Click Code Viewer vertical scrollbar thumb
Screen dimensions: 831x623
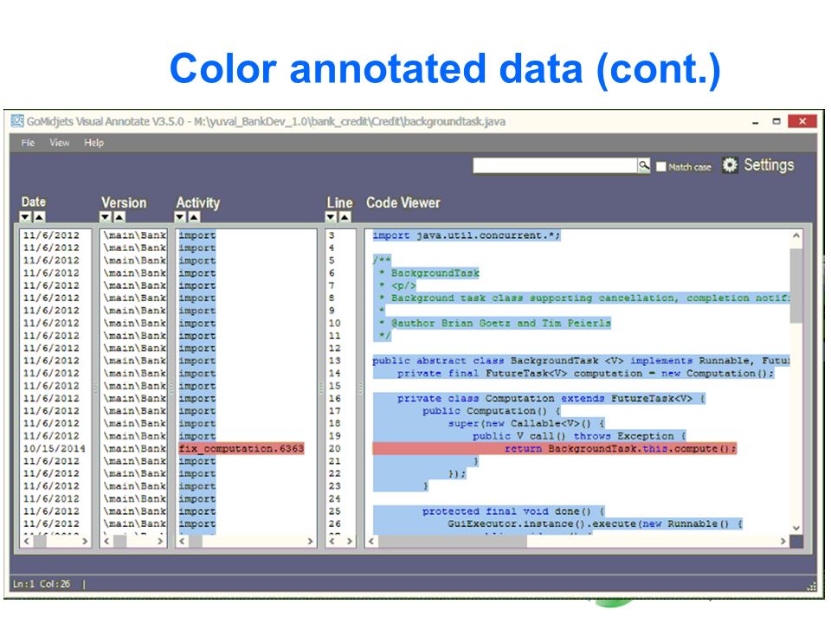pos(796,285)
